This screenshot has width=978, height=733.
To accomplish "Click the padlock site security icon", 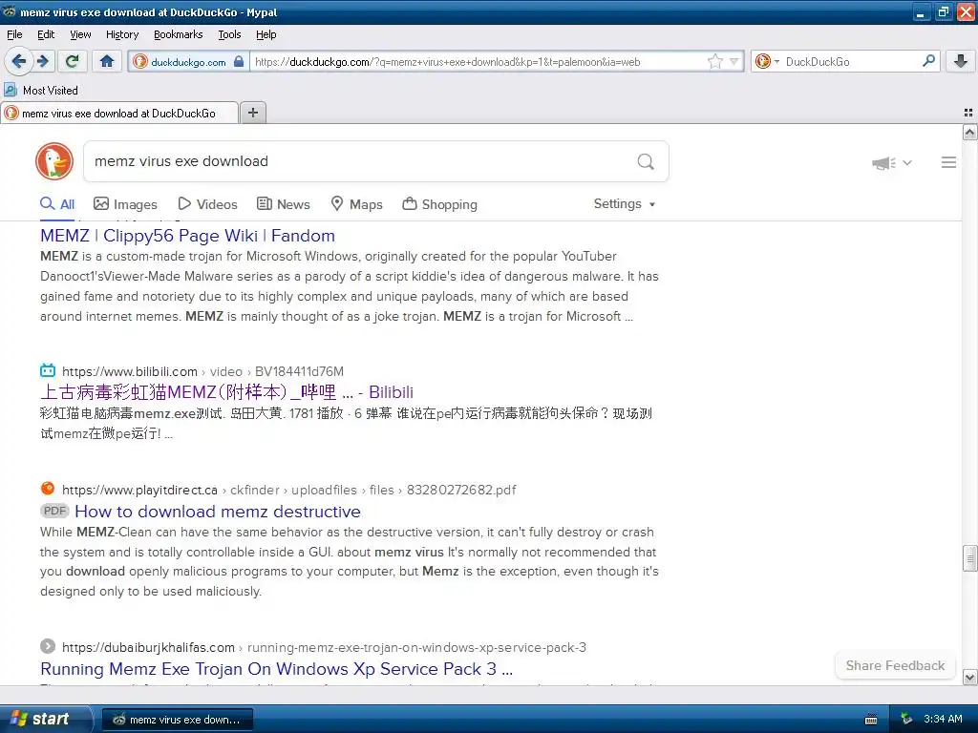I will 238,61.
